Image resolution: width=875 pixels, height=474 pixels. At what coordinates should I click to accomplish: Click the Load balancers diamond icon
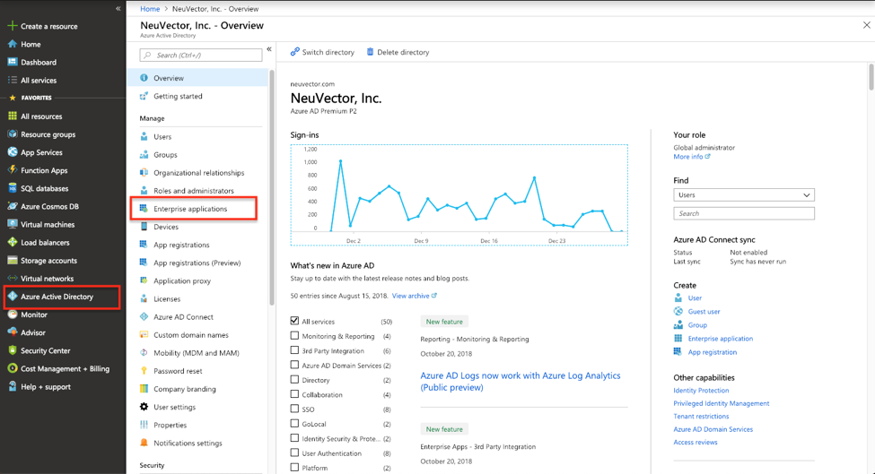[x=13, y=242]
